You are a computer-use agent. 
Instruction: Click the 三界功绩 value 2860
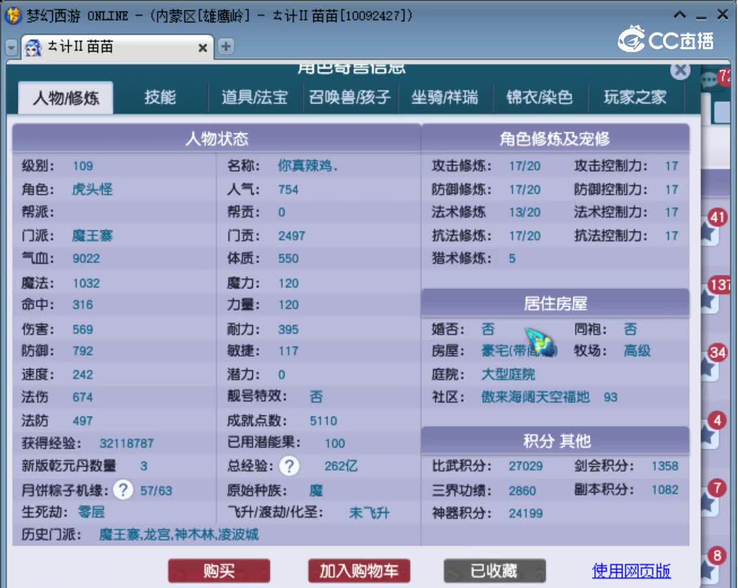[522, 491]
